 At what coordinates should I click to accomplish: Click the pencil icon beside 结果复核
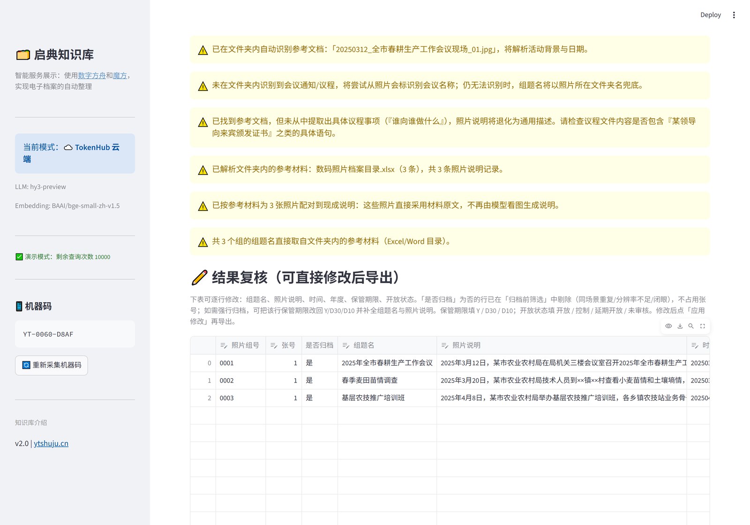click(199, 277)
